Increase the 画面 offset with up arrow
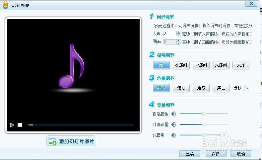This screenshot has width=262, height=160. pyautogui.click(x=179, y=40)
